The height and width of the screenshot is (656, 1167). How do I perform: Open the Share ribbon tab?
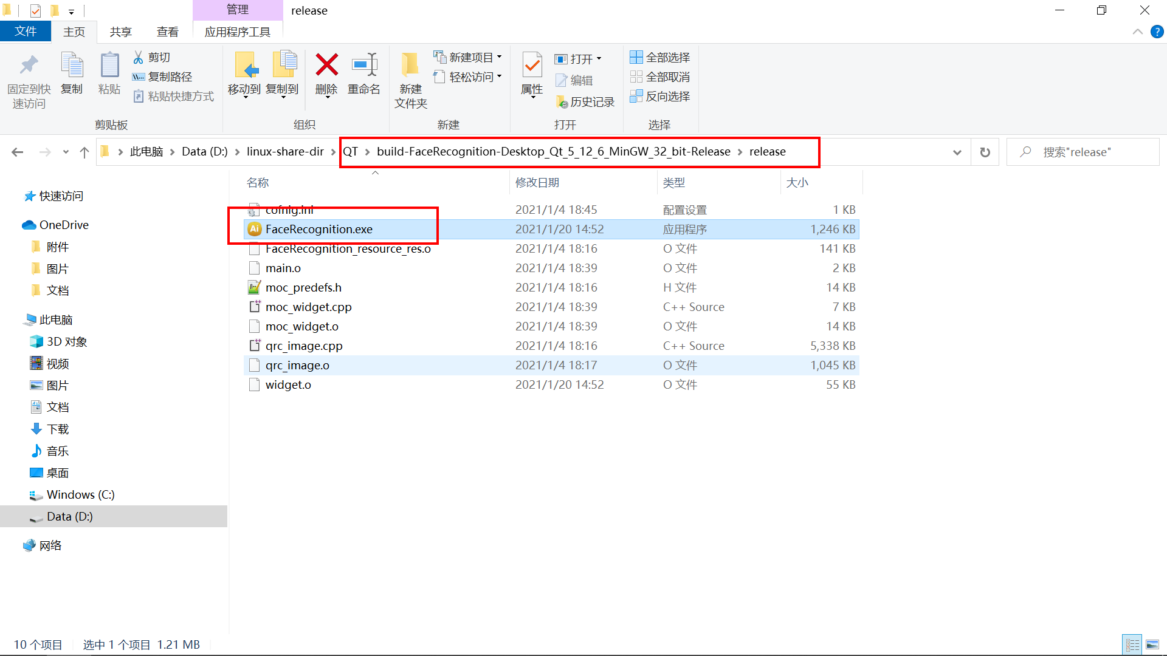[x=120, y=32]
